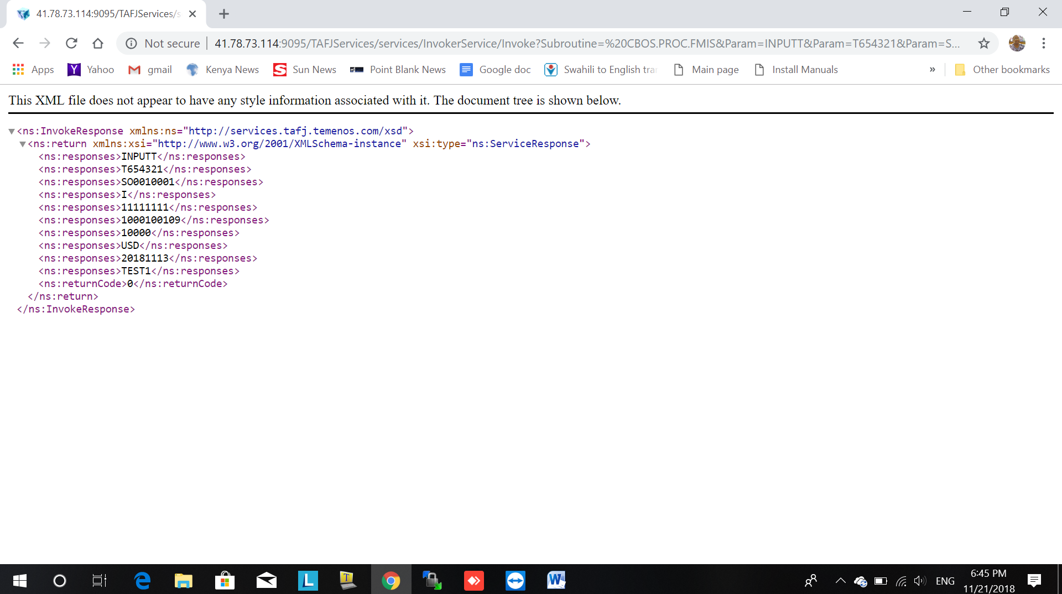Collapse the ns:InvokeResponse XML node
The image size is (1062, 594).
click(x=11, y=132)
